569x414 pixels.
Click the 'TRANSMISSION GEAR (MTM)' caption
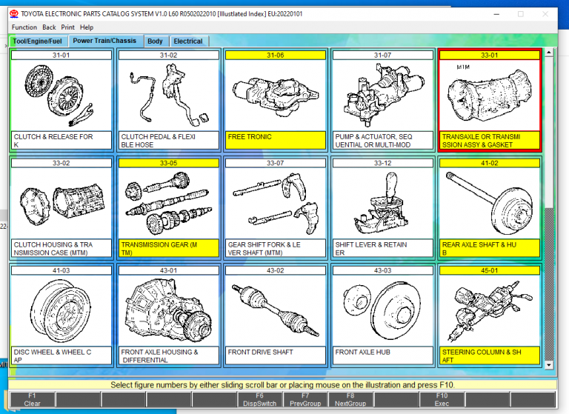coord(168,248)
